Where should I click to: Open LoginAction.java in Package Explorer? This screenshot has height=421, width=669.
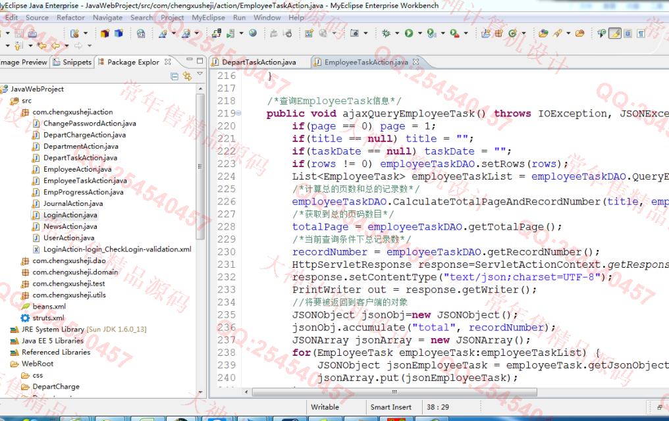point(70,214)
